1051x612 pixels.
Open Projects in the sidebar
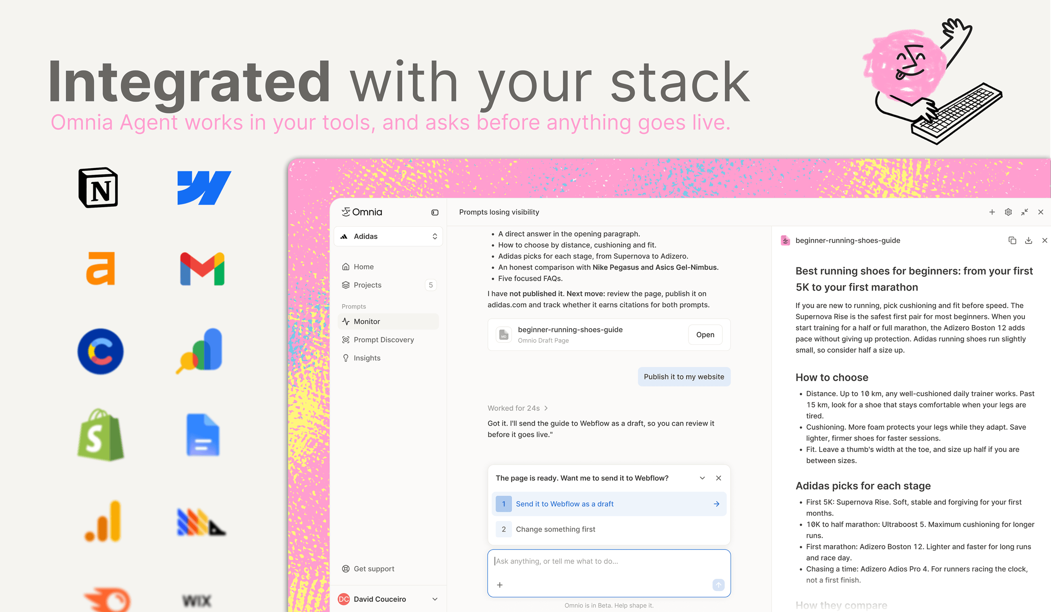tap(388, 285)
